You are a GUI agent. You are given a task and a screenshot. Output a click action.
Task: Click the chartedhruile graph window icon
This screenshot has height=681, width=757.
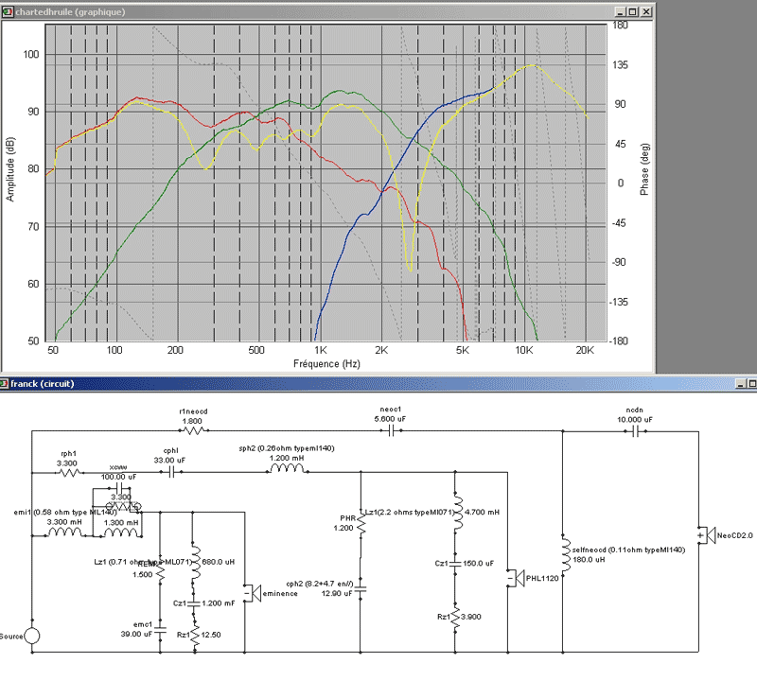point(8,11)
